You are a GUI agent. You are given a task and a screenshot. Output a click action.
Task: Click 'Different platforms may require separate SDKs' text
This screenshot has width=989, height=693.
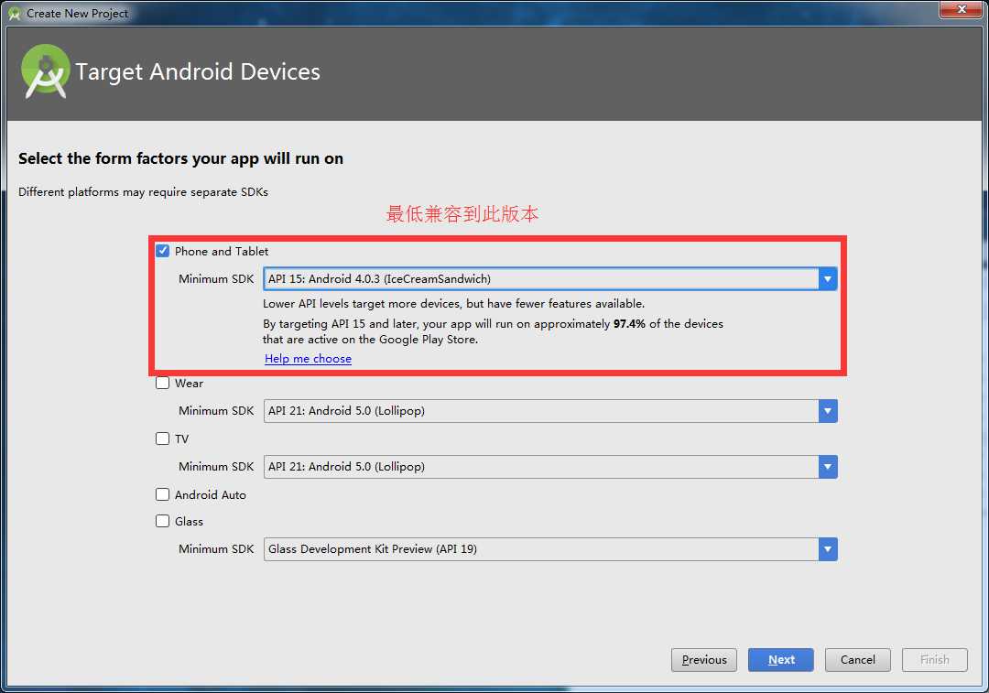(x=143, y=191)
